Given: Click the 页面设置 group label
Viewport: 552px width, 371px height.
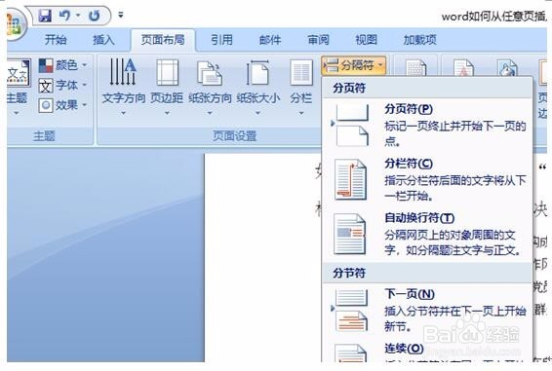Looking at the screenshot, I should pos(235,136).
